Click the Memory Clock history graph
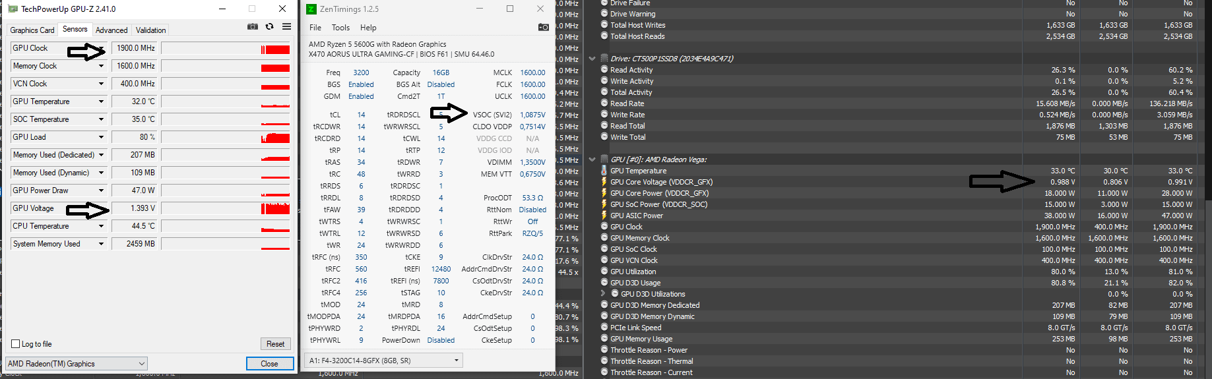 tap(226, 66)
